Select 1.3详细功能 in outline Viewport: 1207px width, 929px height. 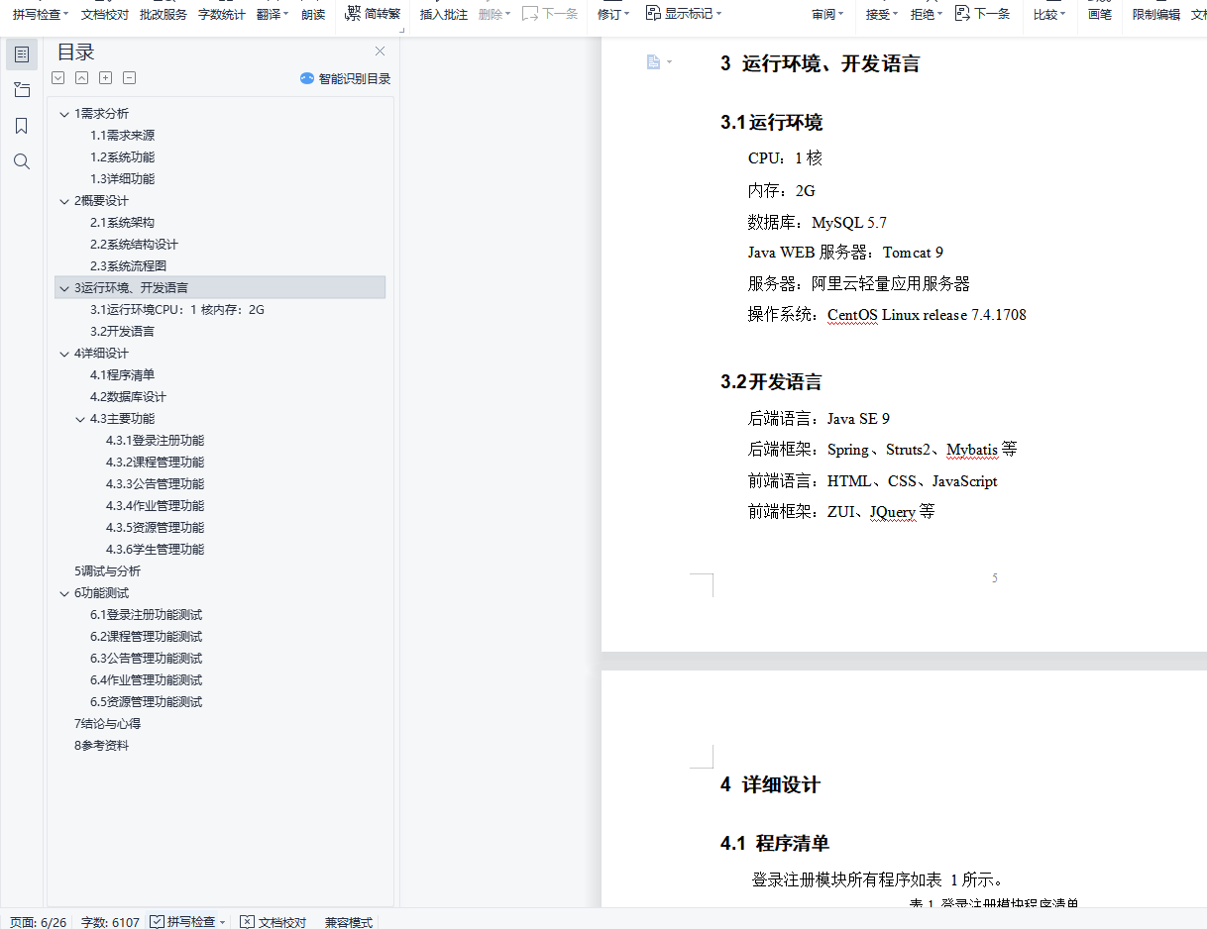coord(122,179)
